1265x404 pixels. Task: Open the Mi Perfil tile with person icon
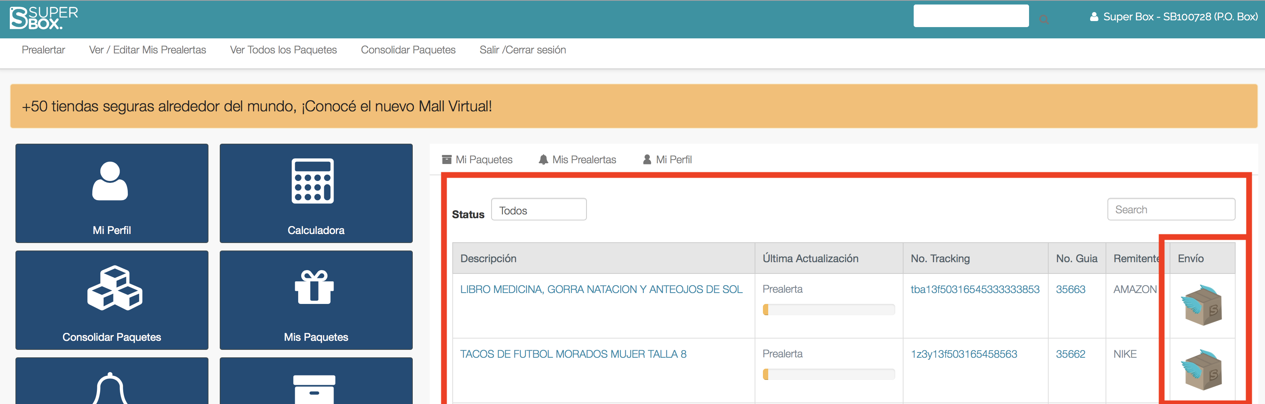coord(112,193)
